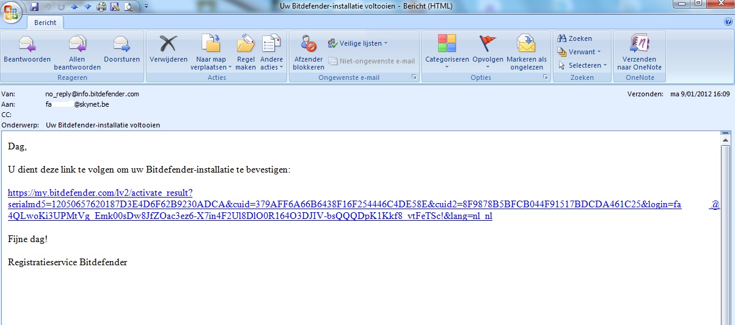Block sender with Afzender blokkeren
This screenshot has width=735, height=325.
(x=309, y=52)
